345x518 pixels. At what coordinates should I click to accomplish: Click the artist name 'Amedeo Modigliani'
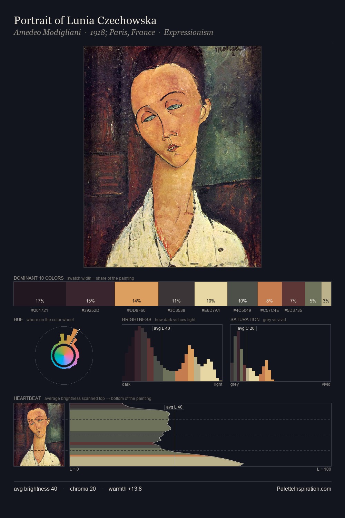click(x=47, y=32)
